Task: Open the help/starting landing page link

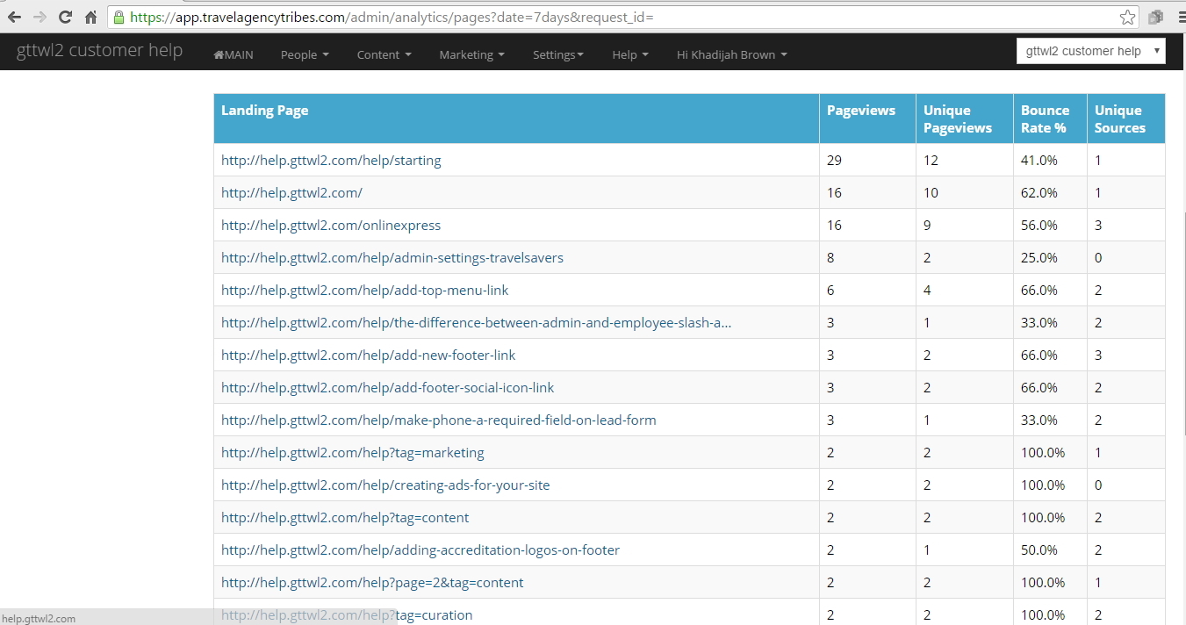Action: pyautogui.click(x=331, y=161)
